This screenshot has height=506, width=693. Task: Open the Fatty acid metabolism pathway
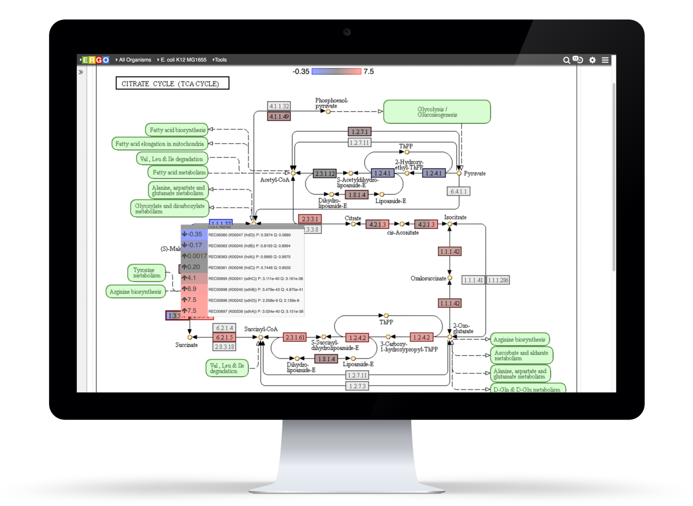pos(178,172)
